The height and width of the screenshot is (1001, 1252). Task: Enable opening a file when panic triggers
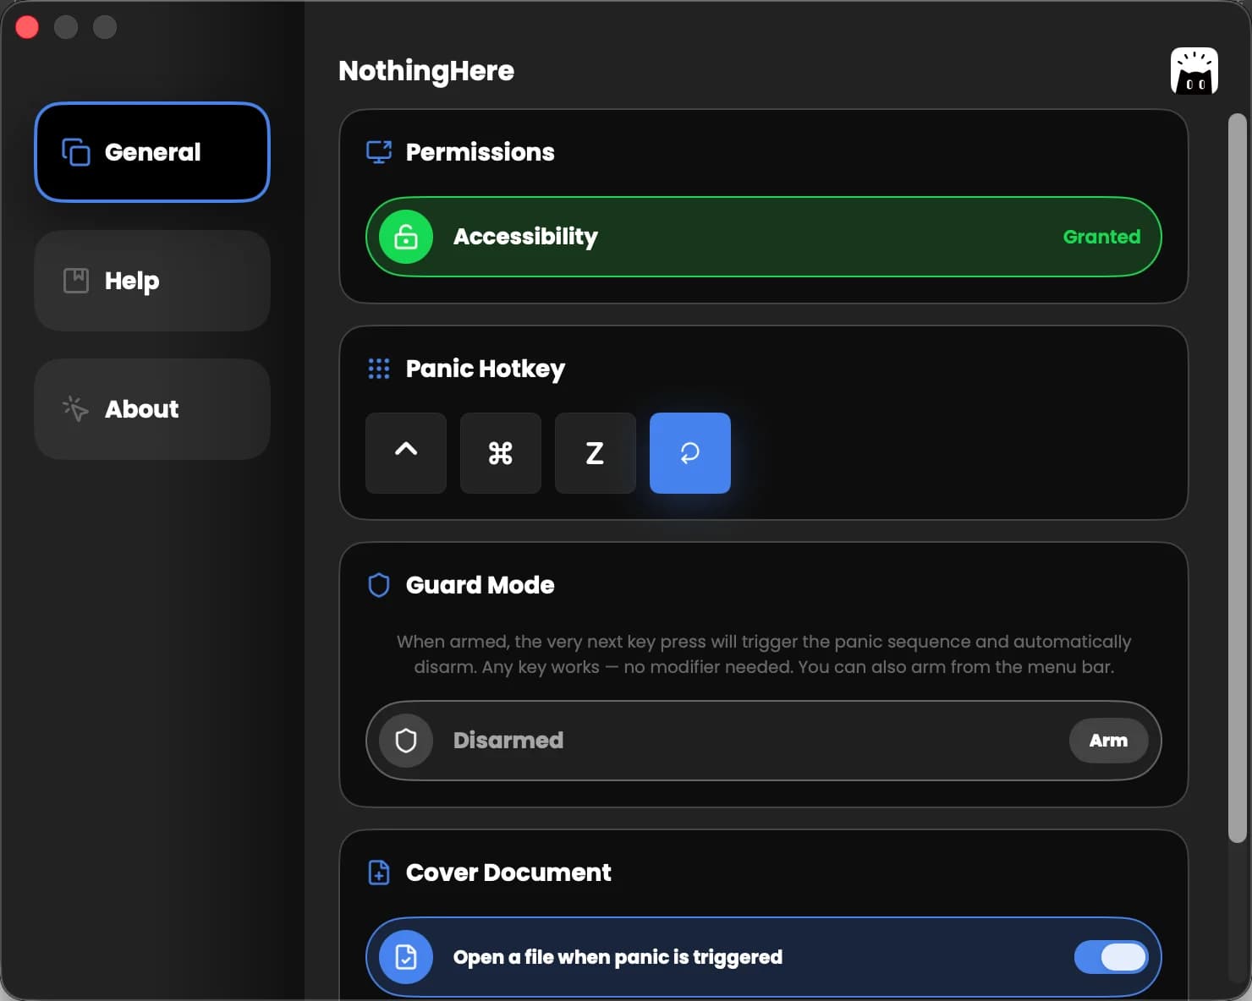click(1111, 957)
